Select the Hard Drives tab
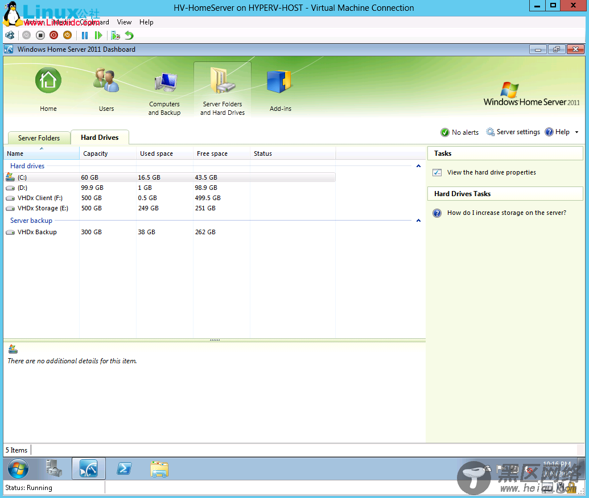This screenshot has height=498, width=589. pos(100,138)
